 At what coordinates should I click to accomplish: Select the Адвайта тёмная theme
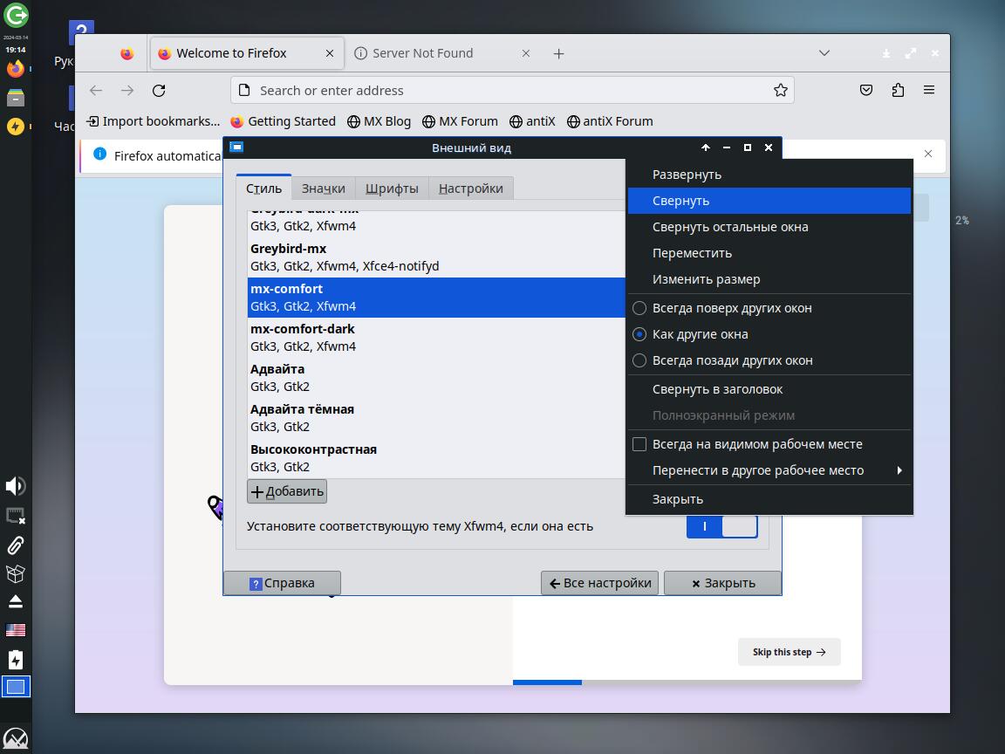[436, 417]
